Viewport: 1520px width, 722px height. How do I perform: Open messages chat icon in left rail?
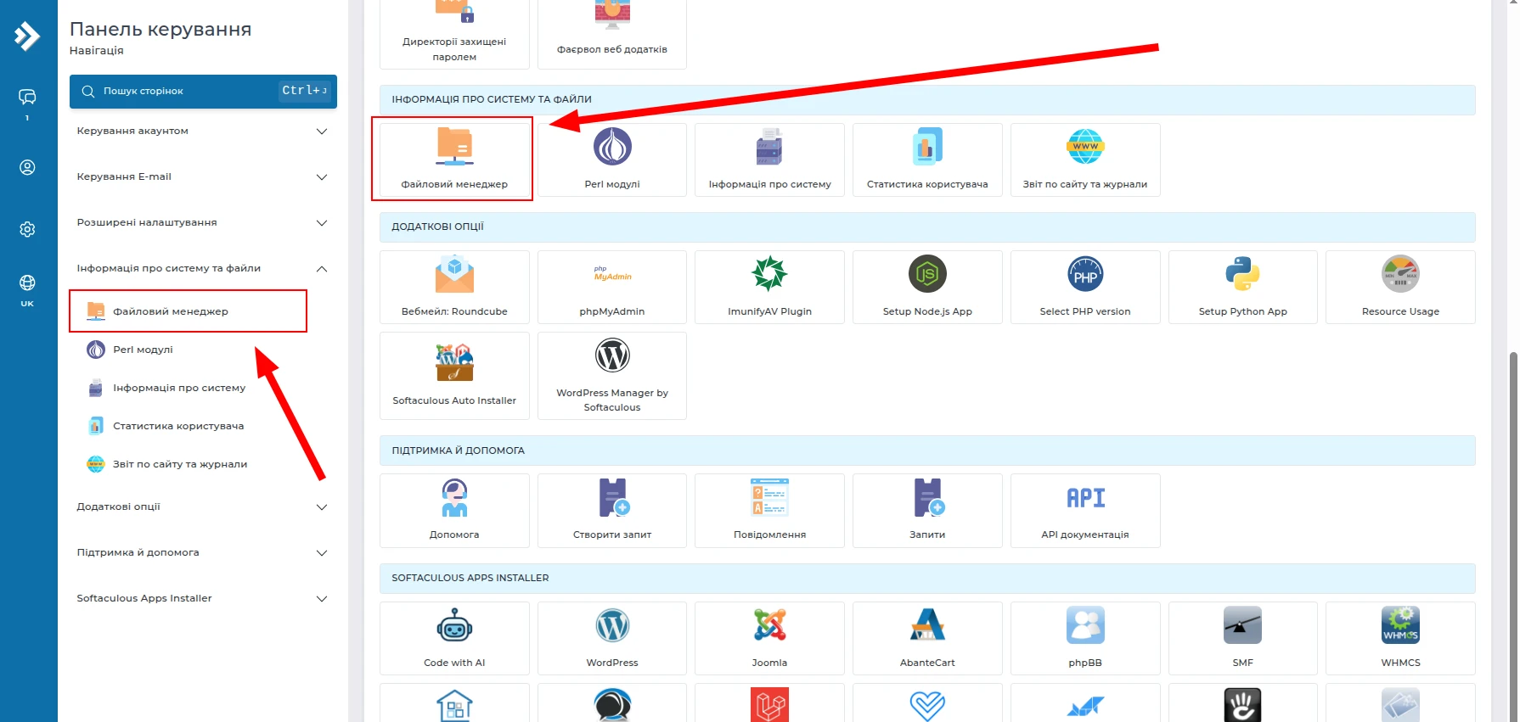click(27, 97)
